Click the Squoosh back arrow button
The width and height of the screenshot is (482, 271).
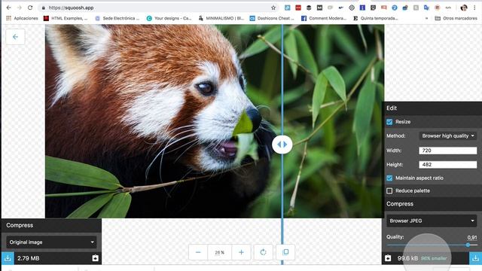pyautogui.click(x=15, y=37)
